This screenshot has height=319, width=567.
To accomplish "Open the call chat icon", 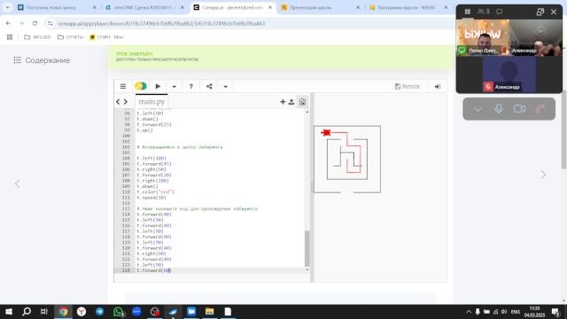I will tap(500, 12).
